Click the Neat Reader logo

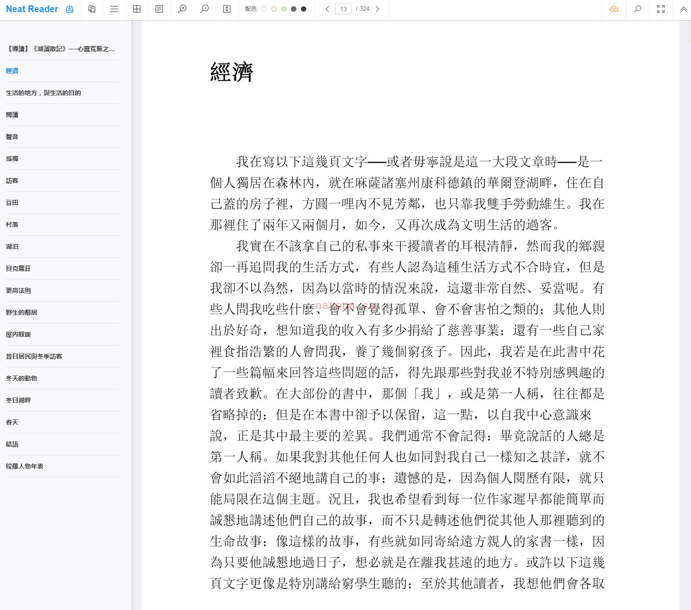[x=32, y=9]
